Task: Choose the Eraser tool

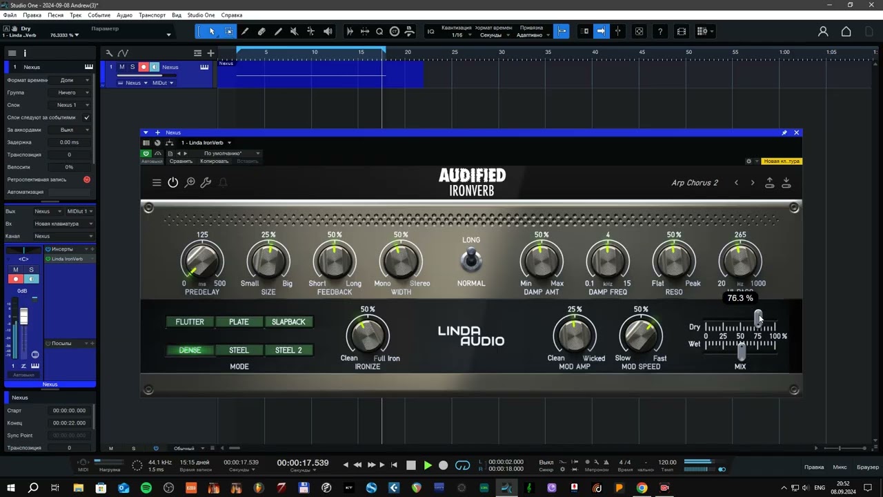Action: (x=261, y=31)
